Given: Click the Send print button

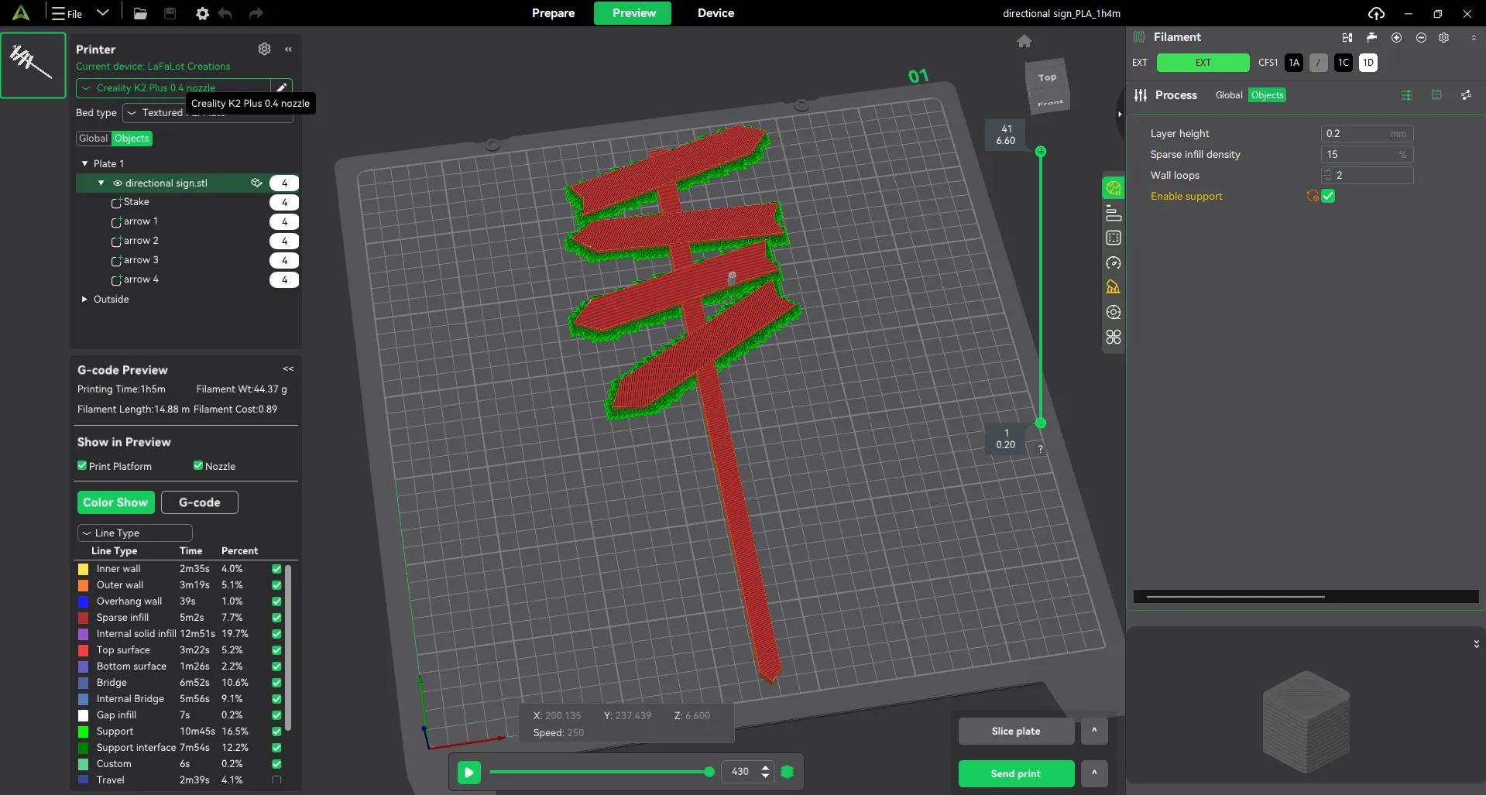Looking at the screenshot, I should point(1015,773).
